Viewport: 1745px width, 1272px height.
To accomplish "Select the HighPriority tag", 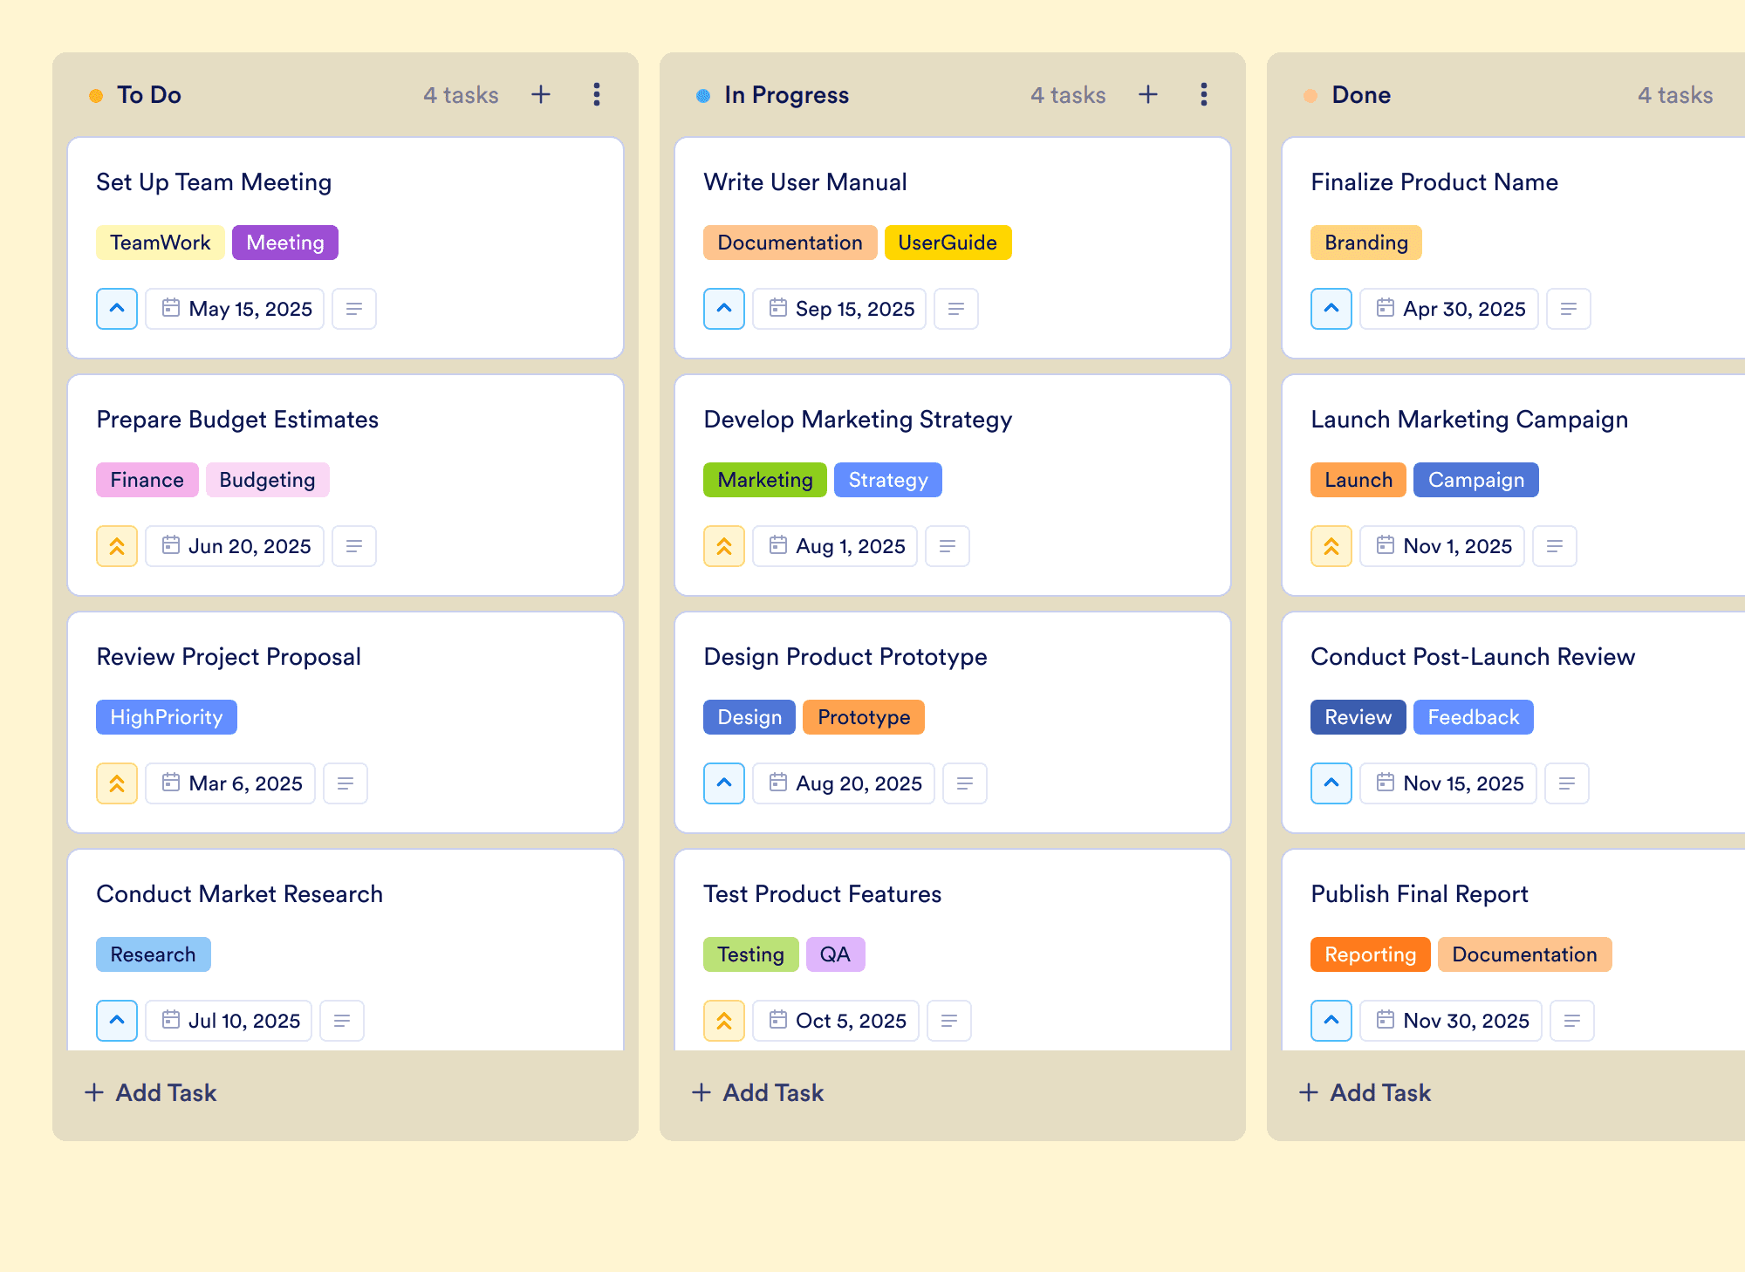I will coord(167,717).
